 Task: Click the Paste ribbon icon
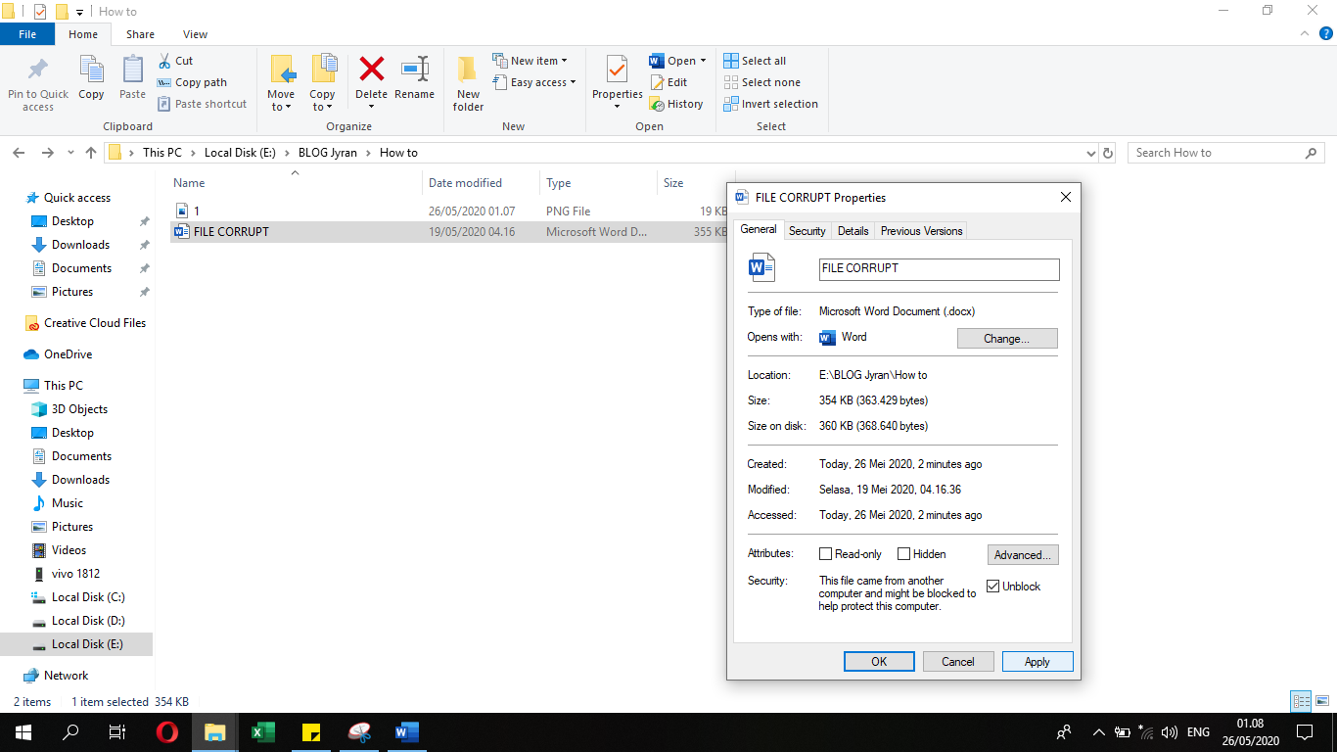pyautogui.click(x=132, y=70)
